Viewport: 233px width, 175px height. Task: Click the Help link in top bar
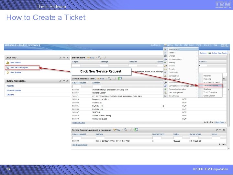pos(215,45)
